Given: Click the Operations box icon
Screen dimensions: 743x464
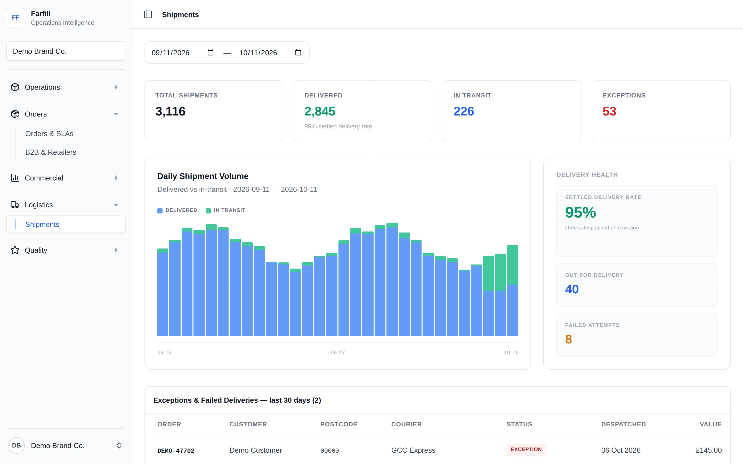Looking at the screenshot, I should coord(15,87).
